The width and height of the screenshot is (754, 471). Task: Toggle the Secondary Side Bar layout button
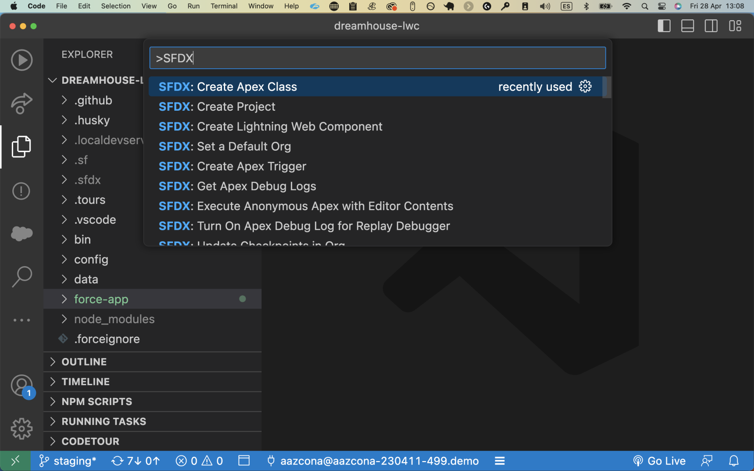pos(711,26)
